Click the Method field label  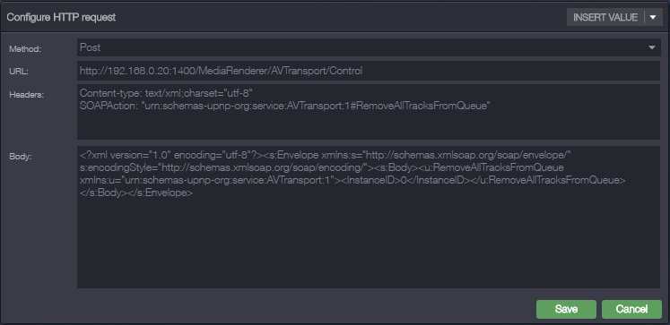click(25, 49)
